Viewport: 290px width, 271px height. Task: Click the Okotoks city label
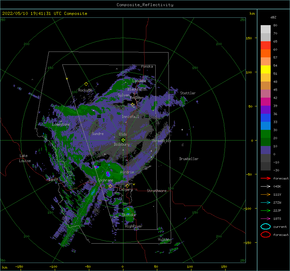coord(129,215)
